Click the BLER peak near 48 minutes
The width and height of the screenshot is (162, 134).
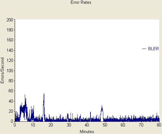coord(102,106)
